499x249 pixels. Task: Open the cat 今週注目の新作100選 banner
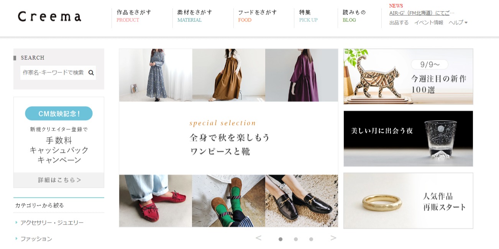coord(408,77)
